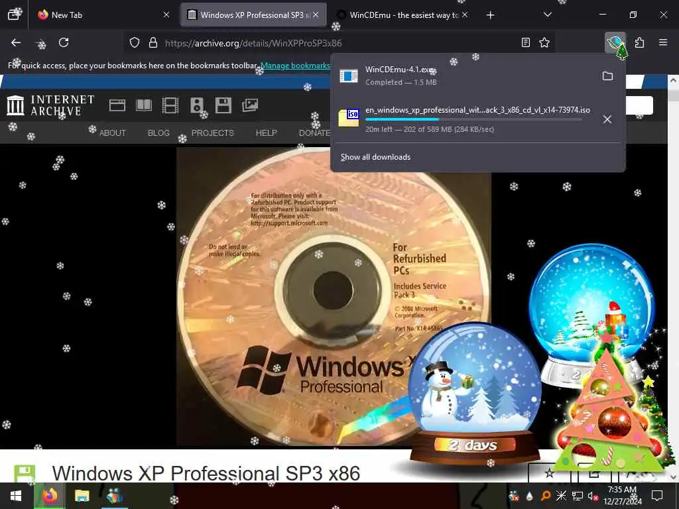Screen dimensions: 679x509
Task: Open the Firefox hamburger application menu
Action: pos(663,42)
